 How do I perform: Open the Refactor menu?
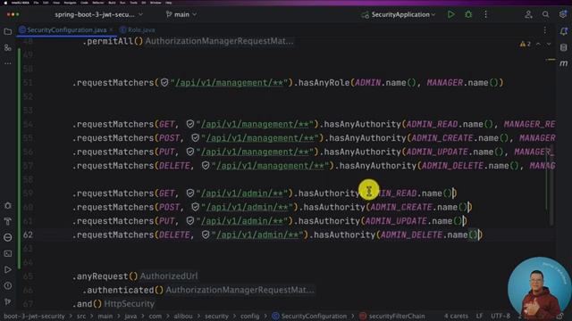click(x=97, y=3)
